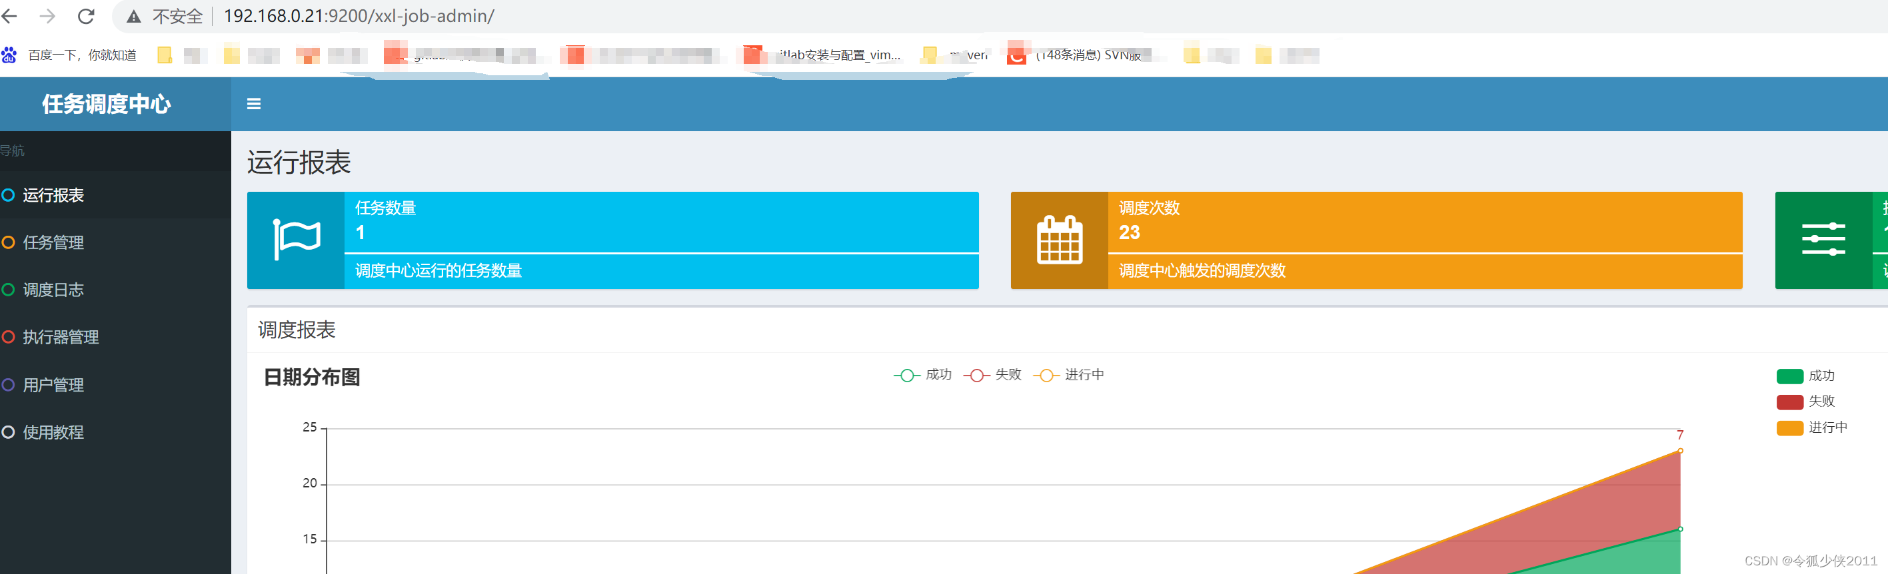1888x574 pixels.
Task: Toggle the 失败 line series in legend
Action: (992, 375)
